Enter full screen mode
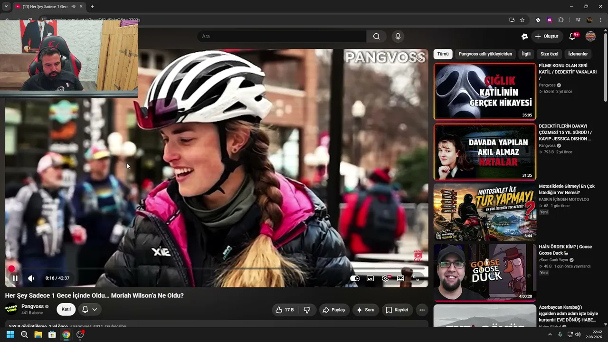 (416, 278)
